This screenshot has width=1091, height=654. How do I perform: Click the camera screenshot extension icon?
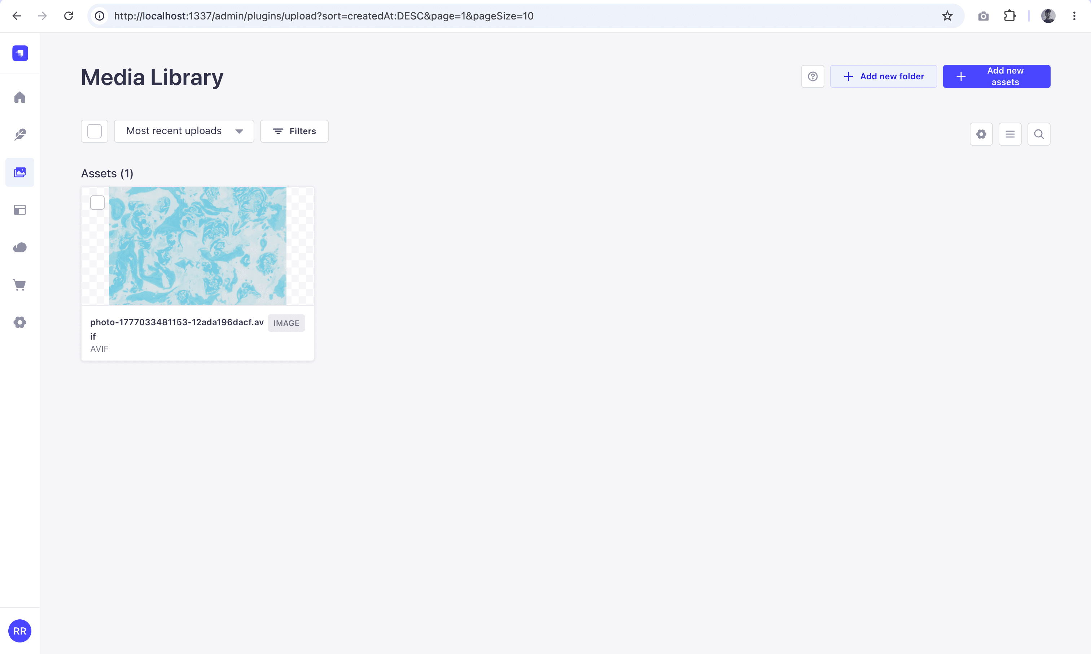(983, 16)
